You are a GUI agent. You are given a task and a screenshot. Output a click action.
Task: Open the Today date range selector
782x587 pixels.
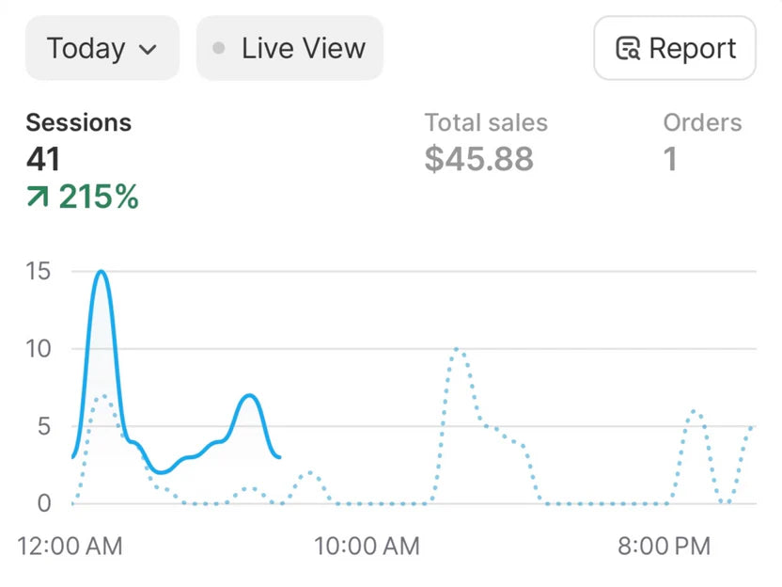pos(102,48)
